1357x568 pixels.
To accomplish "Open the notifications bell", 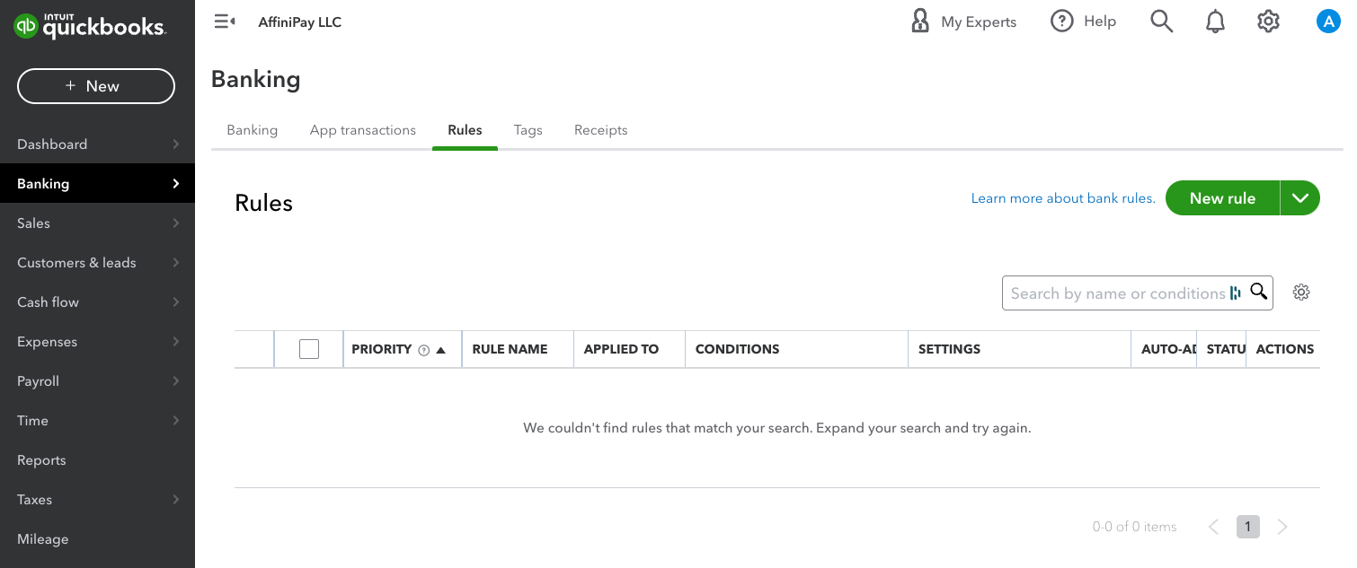I will coord(1215,22).
